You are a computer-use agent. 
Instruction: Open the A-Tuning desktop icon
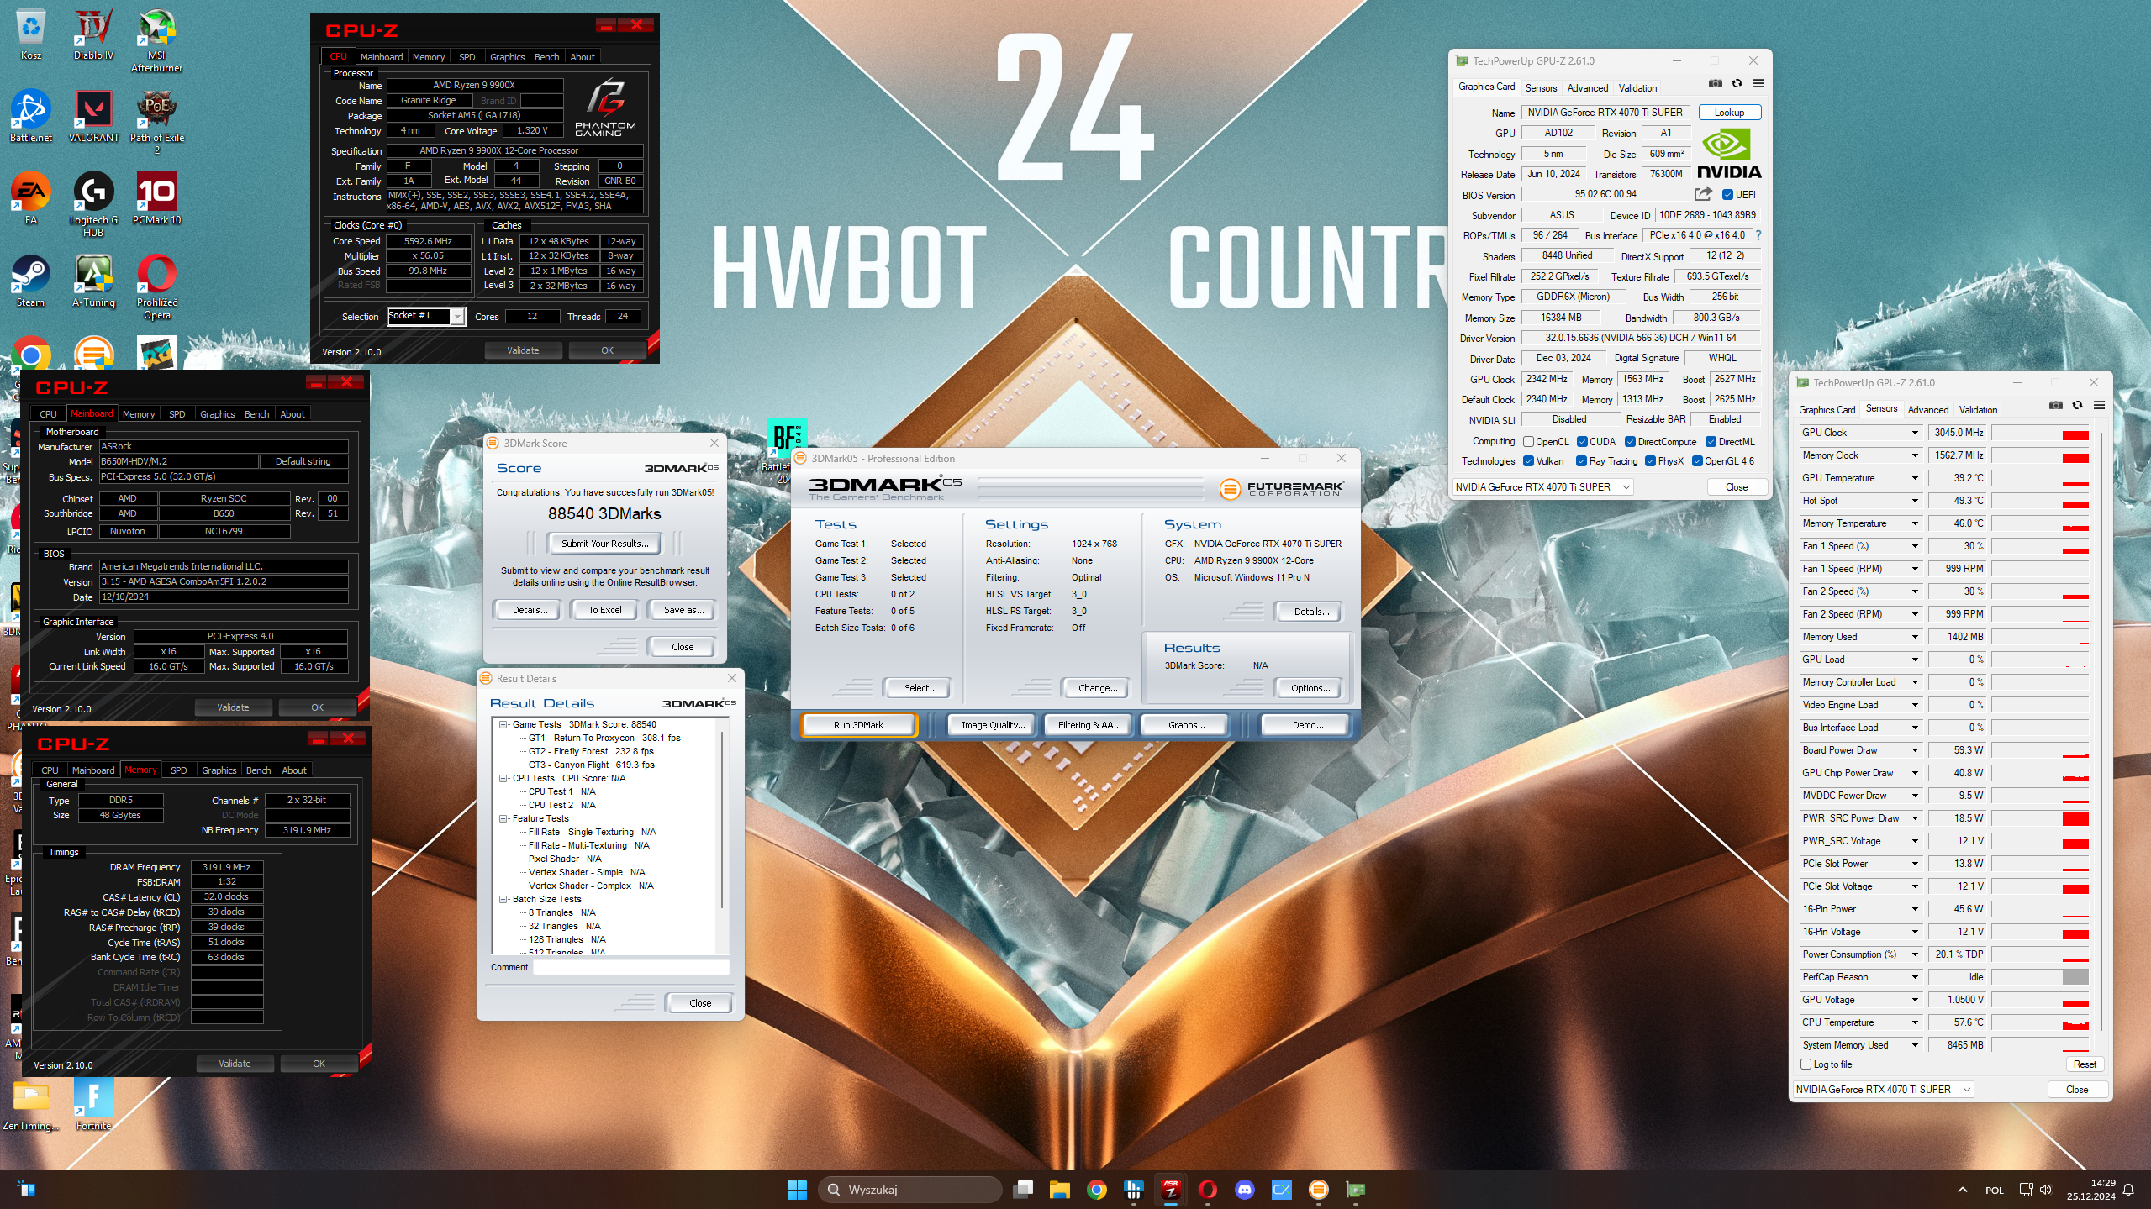[x=93, y=281]
